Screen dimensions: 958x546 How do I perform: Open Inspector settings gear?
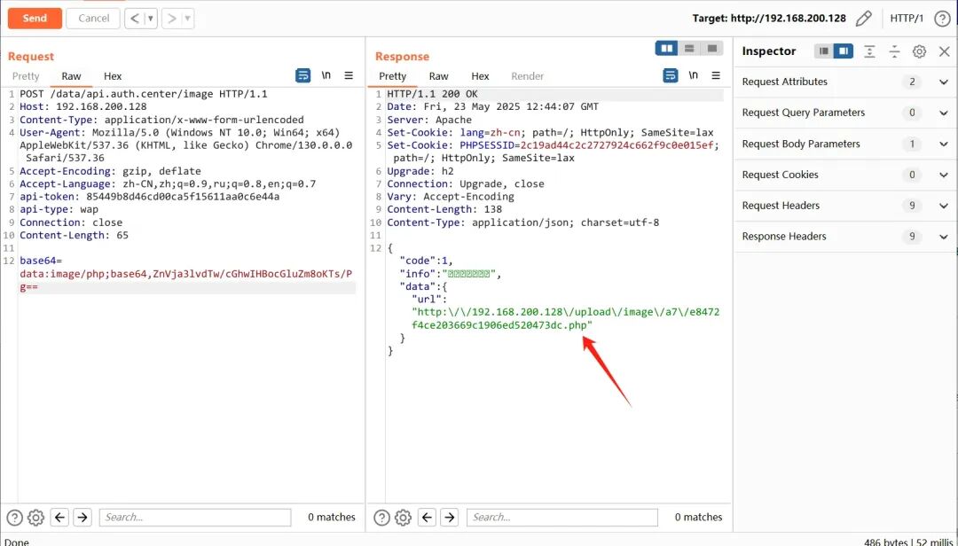point(919,51)
